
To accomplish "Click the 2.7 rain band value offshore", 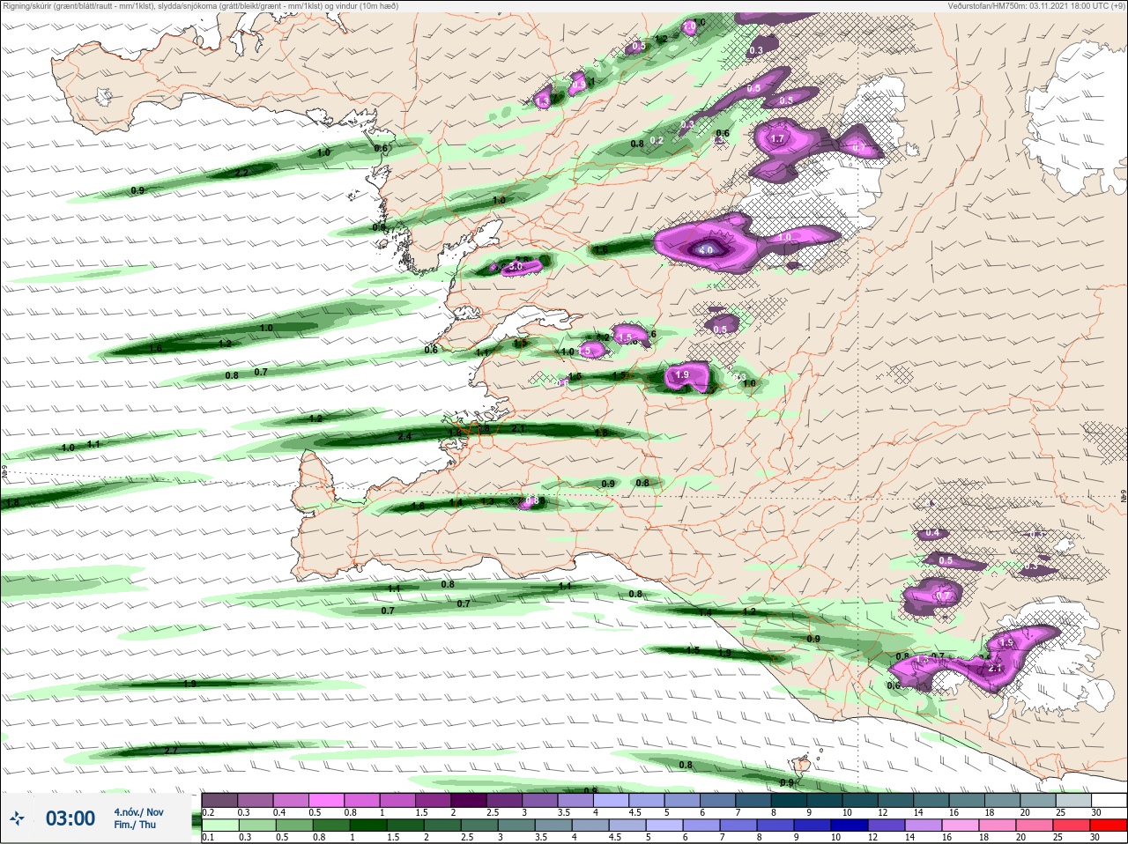I will [x=171, y=751].
